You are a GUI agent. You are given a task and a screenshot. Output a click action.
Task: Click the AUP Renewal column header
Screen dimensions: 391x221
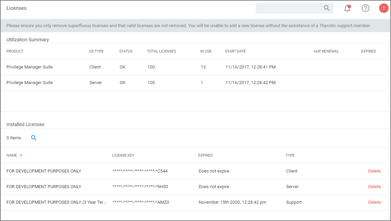pyautogui.click(x=326, y=52)
